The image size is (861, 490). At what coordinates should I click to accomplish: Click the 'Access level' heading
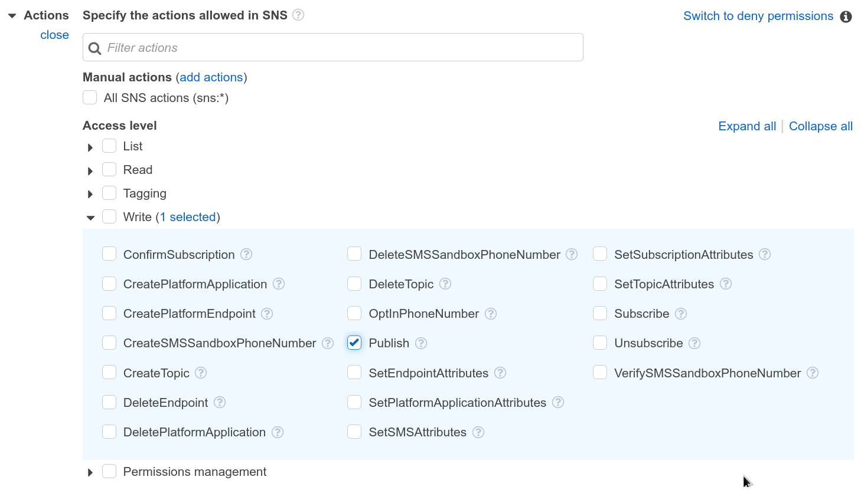[120, 126]
